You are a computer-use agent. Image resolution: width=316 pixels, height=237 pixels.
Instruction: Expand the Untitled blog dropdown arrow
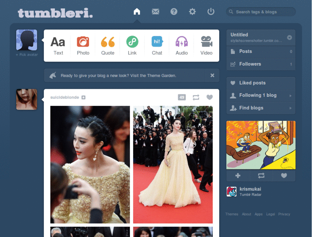click(290, 38)
